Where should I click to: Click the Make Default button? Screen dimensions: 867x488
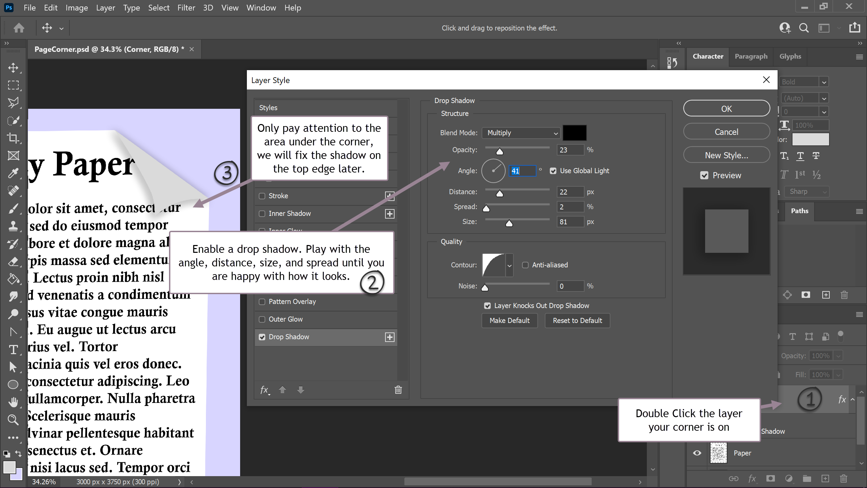click(x=509, y=321)
